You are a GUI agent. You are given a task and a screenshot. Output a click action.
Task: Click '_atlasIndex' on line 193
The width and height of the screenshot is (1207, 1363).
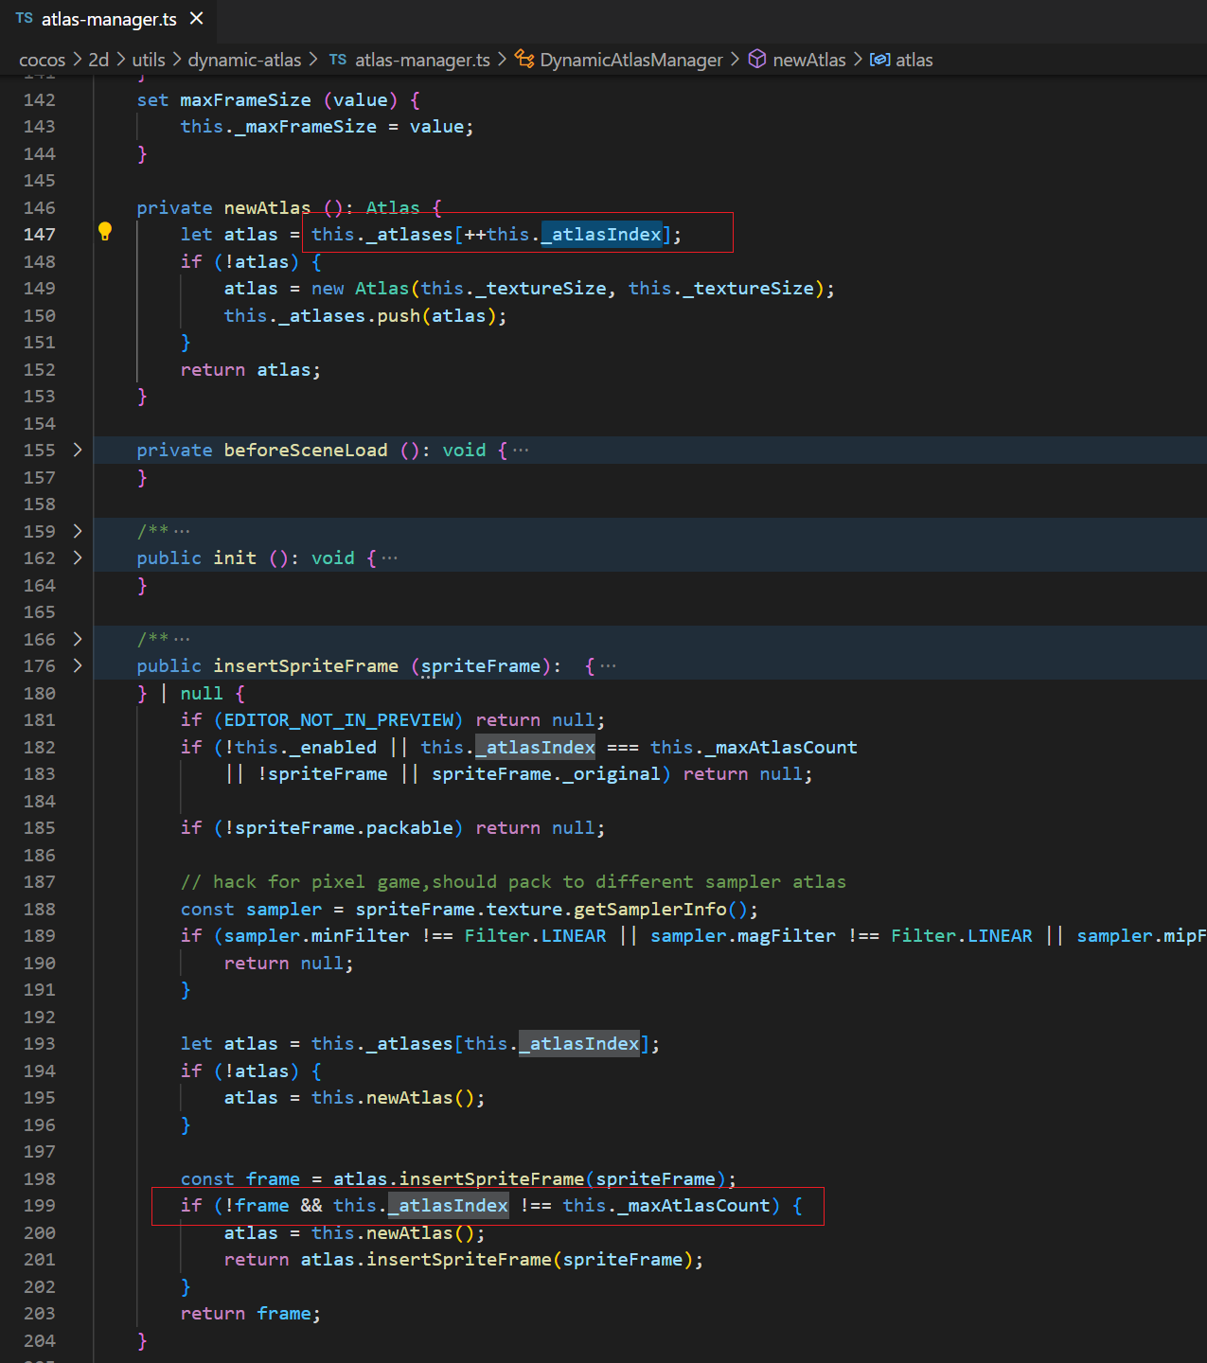pos(579,1043)
